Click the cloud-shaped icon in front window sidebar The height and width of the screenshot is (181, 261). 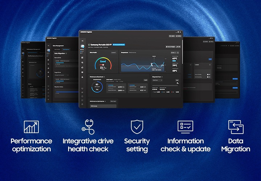82,67
